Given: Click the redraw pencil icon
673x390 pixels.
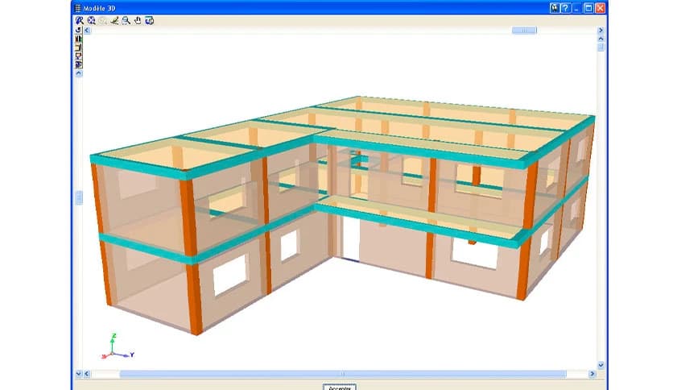Looking at the screenshot, I should (x=114, y=20).
